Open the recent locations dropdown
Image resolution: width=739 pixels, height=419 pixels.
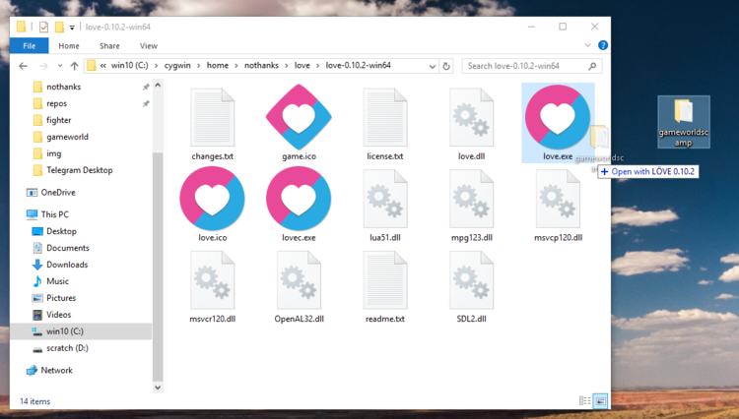tap(60, 66)
